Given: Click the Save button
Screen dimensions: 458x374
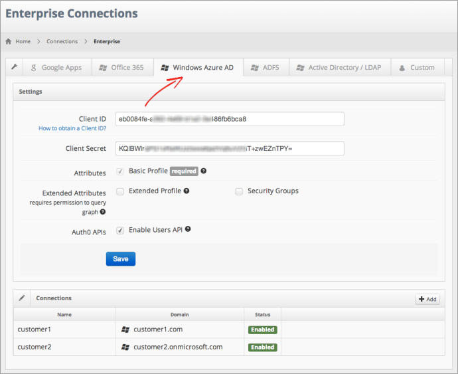Looking at the screenshot, I should click(121, 259).
